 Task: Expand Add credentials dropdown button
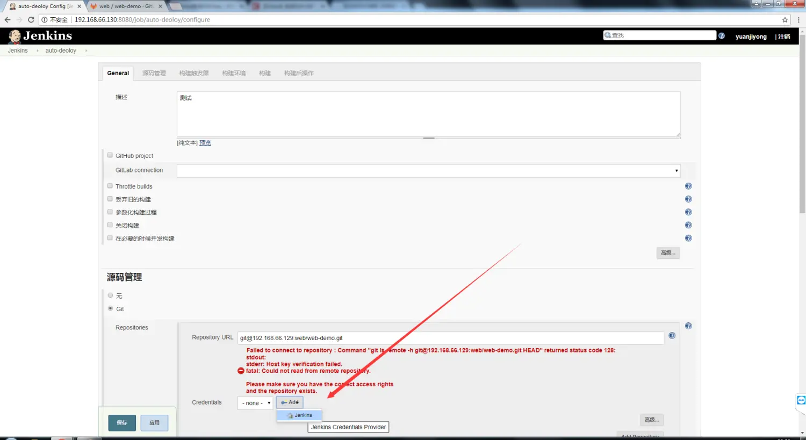(x=290, y=402)
